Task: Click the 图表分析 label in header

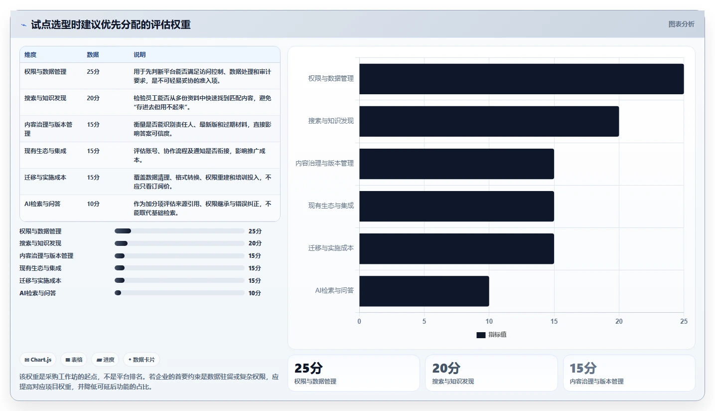Action: (x=681, y=24)
